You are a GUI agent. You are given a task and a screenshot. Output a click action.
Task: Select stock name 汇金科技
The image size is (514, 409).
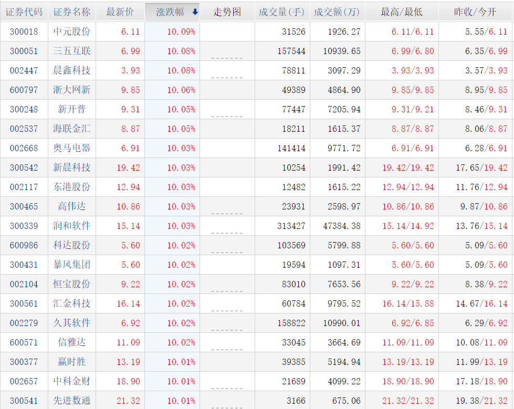point(72,303)
